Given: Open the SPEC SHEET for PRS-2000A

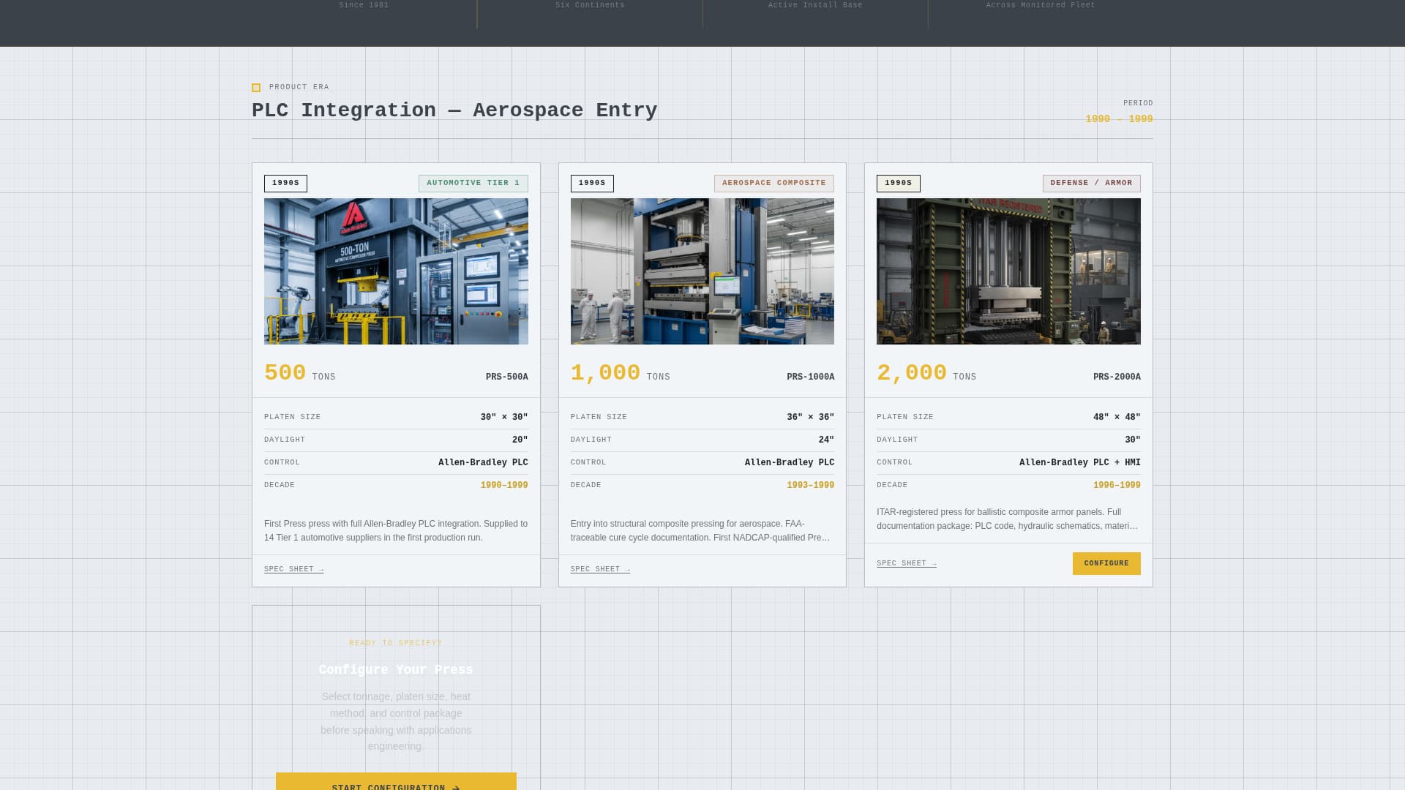Looking at the screenshot, I should (906, 563).
